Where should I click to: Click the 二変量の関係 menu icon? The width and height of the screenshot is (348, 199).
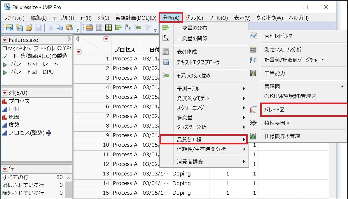[x=166, y=38]
